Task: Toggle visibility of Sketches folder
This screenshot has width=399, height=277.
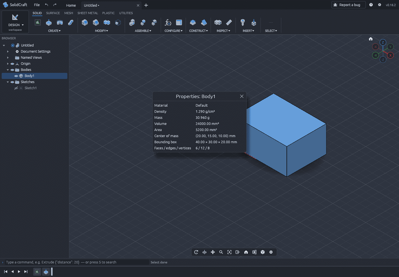Action: point(12,82)
